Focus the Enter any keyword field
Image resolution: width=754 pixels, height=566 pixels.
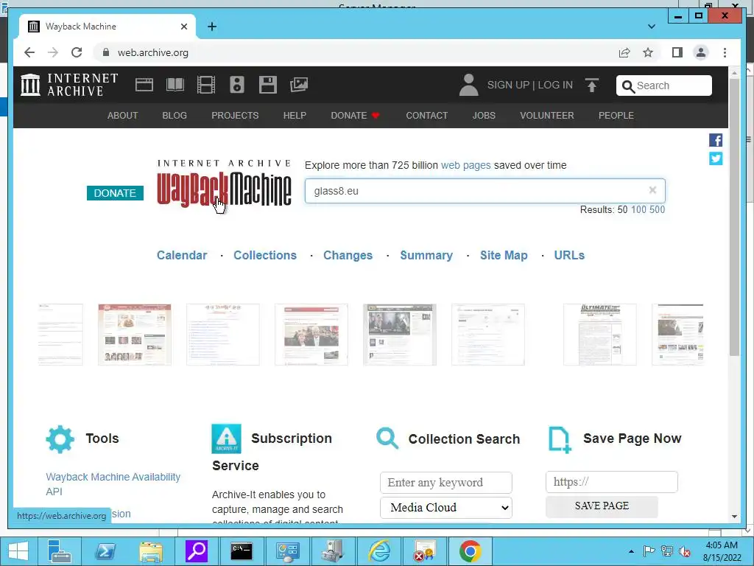[x=446, y=482]
